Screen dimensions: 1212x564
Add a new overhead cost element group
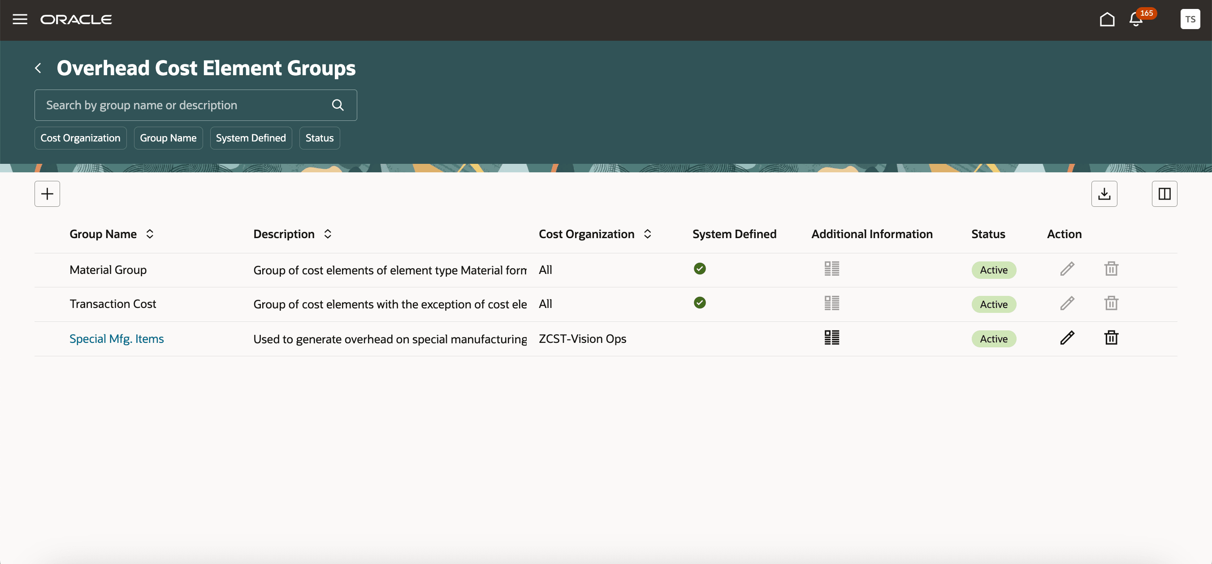tap(47, 194)
